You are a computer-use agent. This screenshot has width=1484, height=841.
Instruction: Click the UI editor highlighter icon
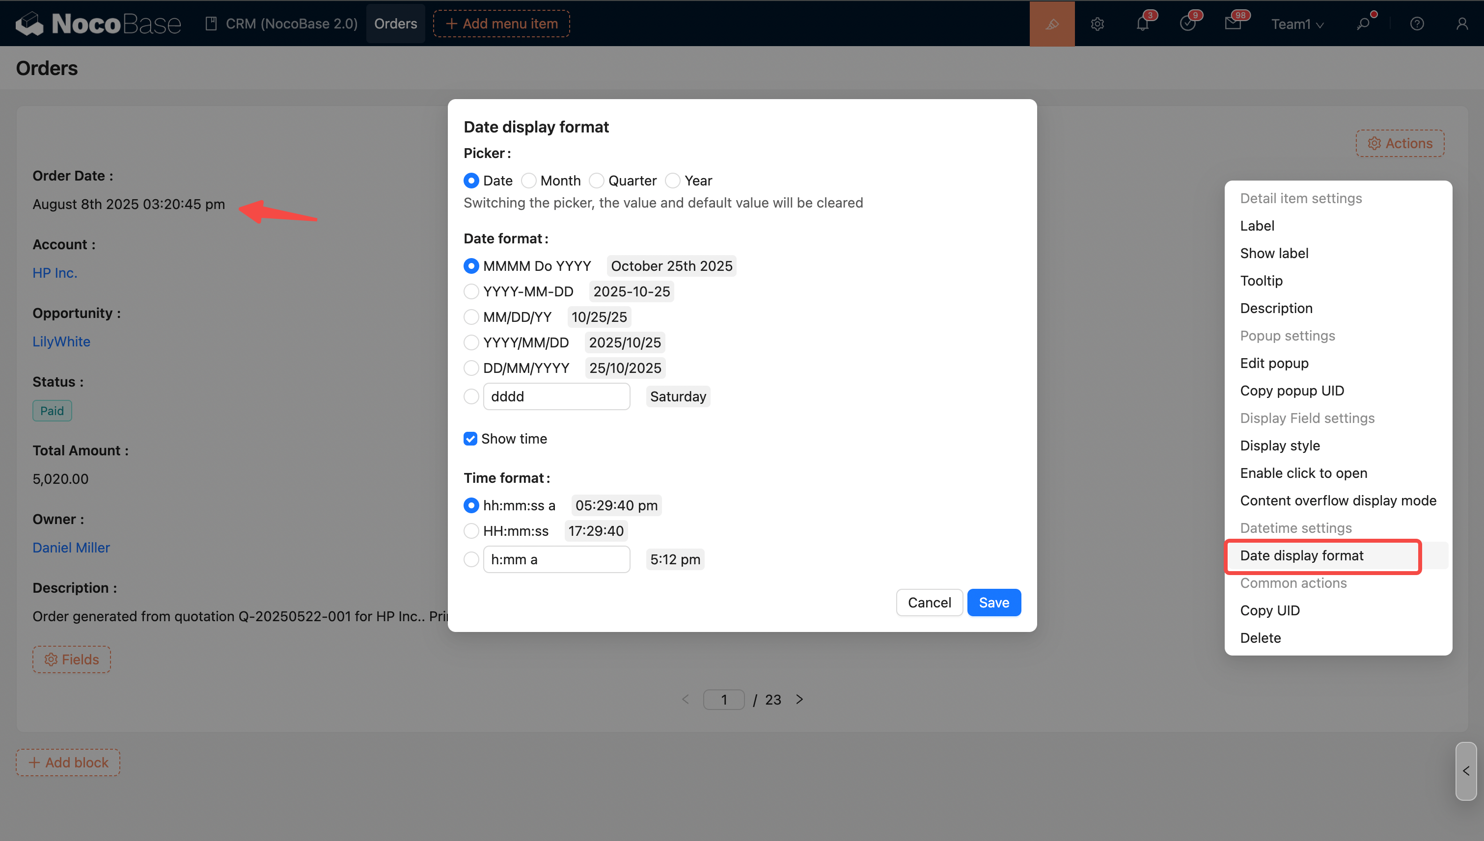tap(1051, 24)
